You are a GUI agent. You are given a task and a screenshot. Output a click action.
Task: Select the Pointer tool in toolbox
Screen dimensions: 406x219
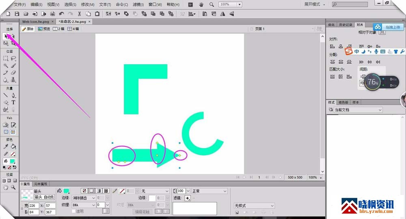coord(6,36)
